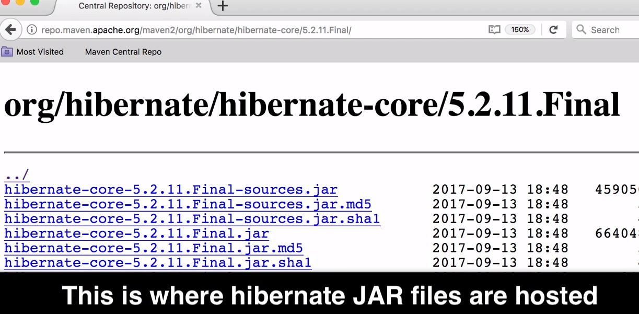Screen dimensions: 639x314
Task: Click the URL address bar text
Action: point(196,30)
